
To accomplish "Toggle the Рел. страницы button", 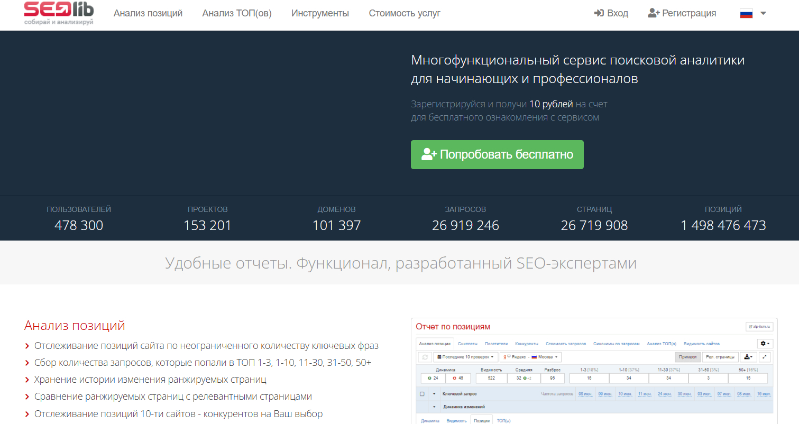I will click(x=720, y=357).
